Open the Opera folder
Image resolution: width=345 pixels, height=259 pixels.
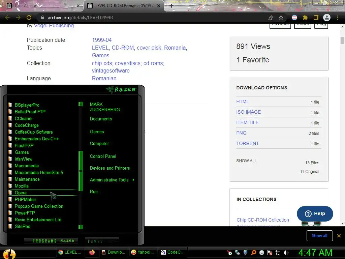pyautogui.click(x=21, y=193)
